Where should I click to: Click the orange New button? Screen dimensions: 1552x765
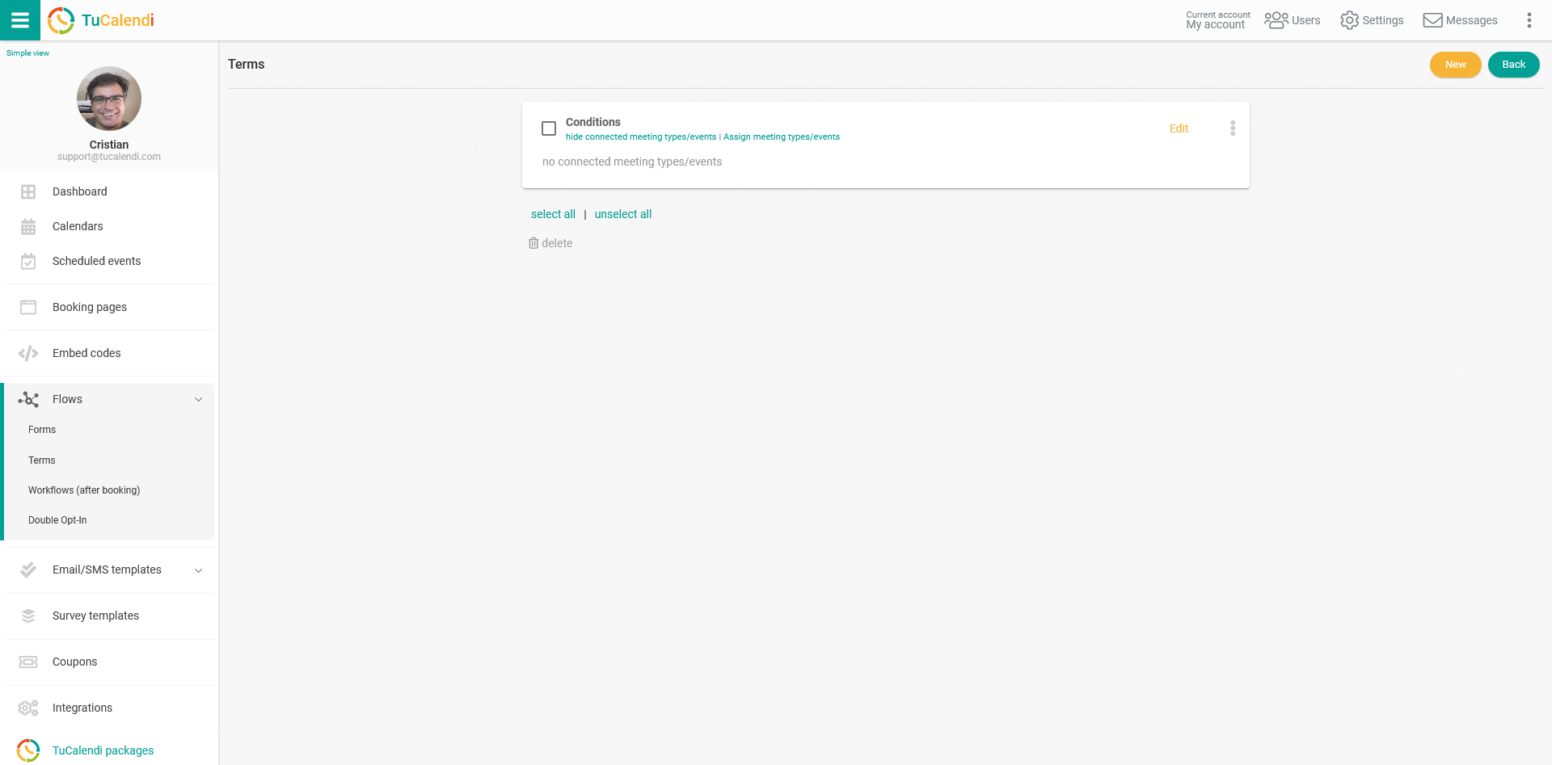[x=1455, y=65]
